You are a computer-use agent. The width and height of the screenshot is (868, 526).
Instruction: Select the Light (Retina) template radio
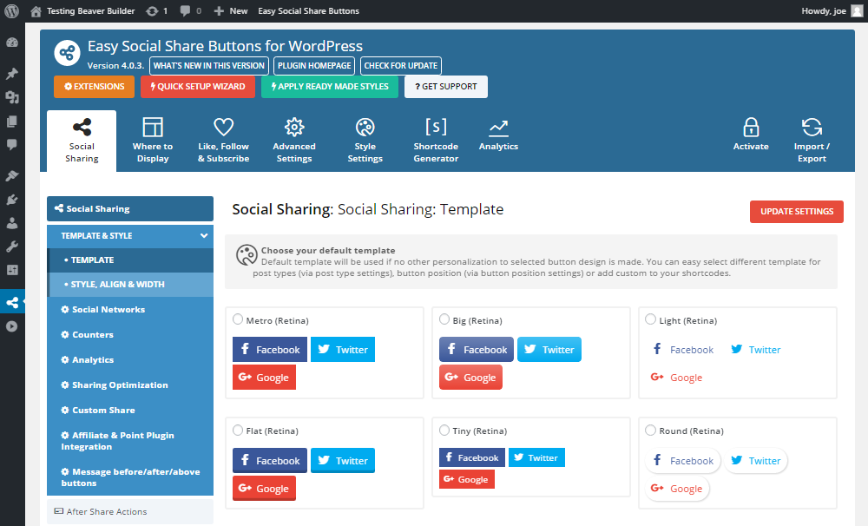pyautogui.click(x=651, y=319)
